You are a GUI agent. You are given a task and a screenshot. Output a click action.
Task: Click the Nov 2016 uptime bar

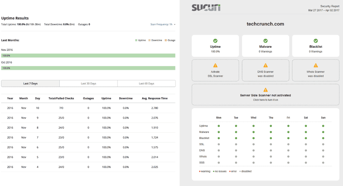pos(88,56)
